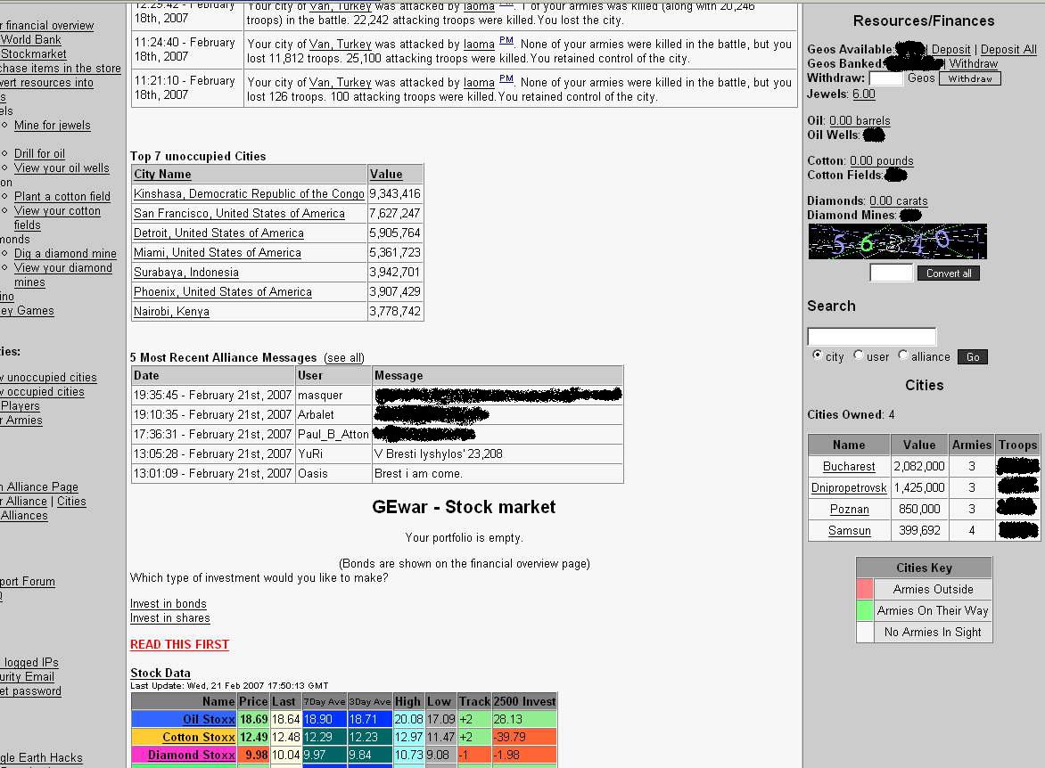Click the Withdraw amount input field
1045x768 pixels.
tap(885, 78)
